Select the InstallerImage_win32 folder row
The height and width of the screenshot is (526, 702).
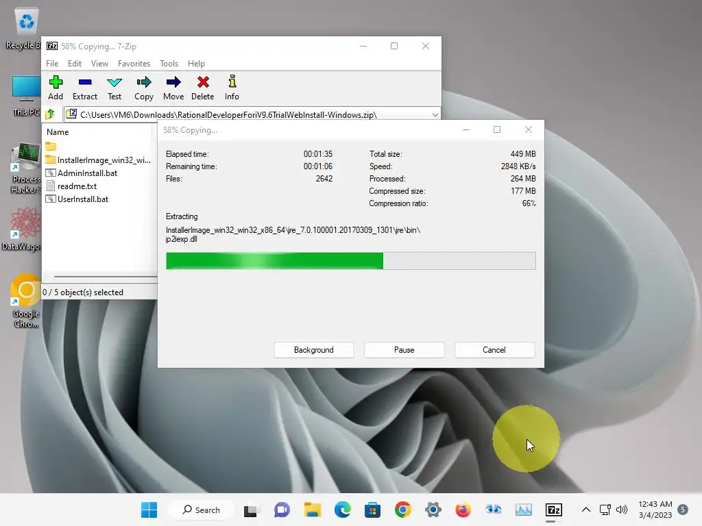tap(98, 160)
